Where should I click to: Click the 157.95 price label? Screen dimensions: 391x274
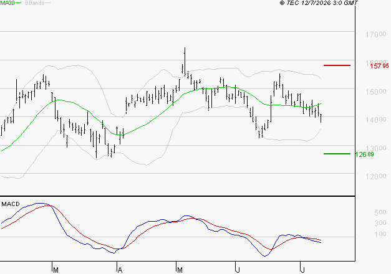pyautogui.click(x=379, y=66)
